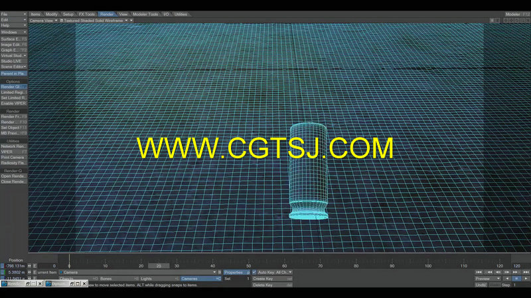Click the Undo button

481,285
